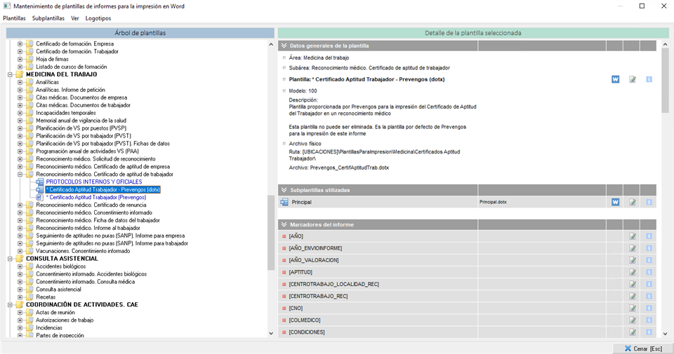Select the [CONDICIONES] marker row label

(x=307, y=332)
